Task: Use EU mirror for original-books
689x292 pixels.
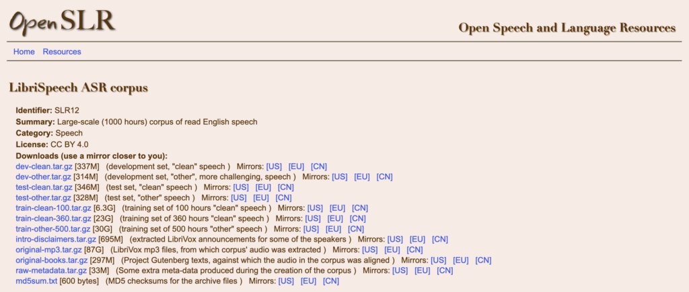Action: tap(461, 260)
